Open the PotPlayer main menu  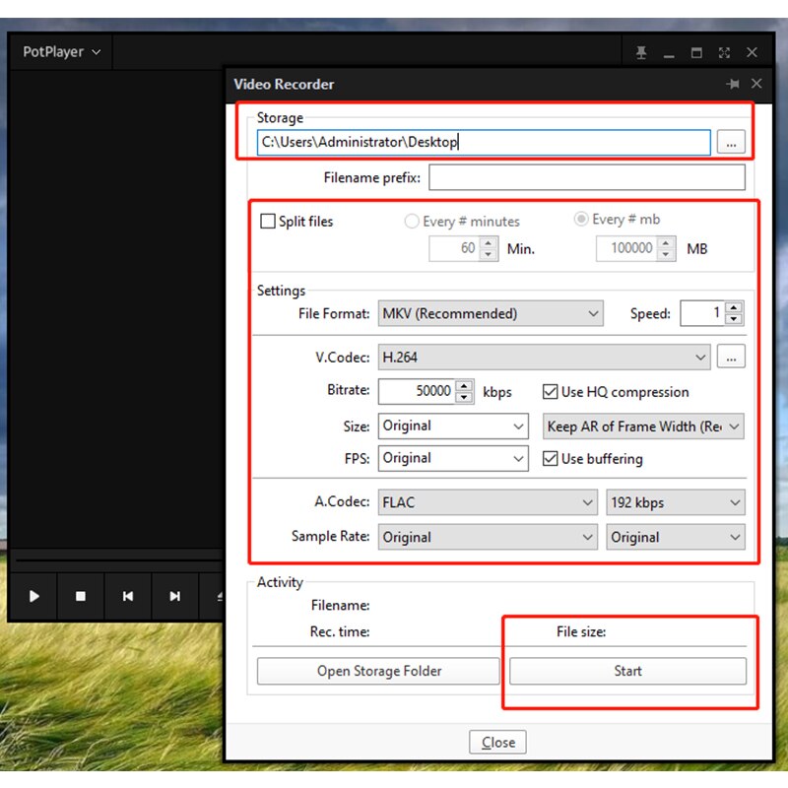pyautogui.click(x=61, y=52)
